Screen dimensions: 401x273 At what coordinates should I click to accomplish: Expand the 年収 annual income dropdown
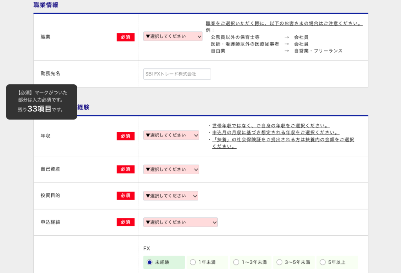click(171, 135)
